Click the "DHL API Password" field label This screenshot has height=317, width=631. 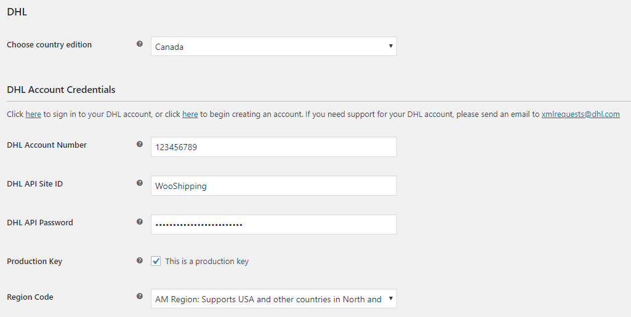tap(40, 223)
